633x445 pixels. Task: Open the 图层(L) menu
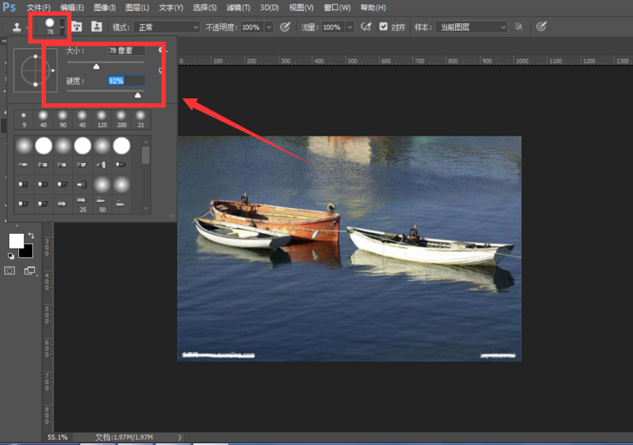pyautogui.click(x=137, y=7)
